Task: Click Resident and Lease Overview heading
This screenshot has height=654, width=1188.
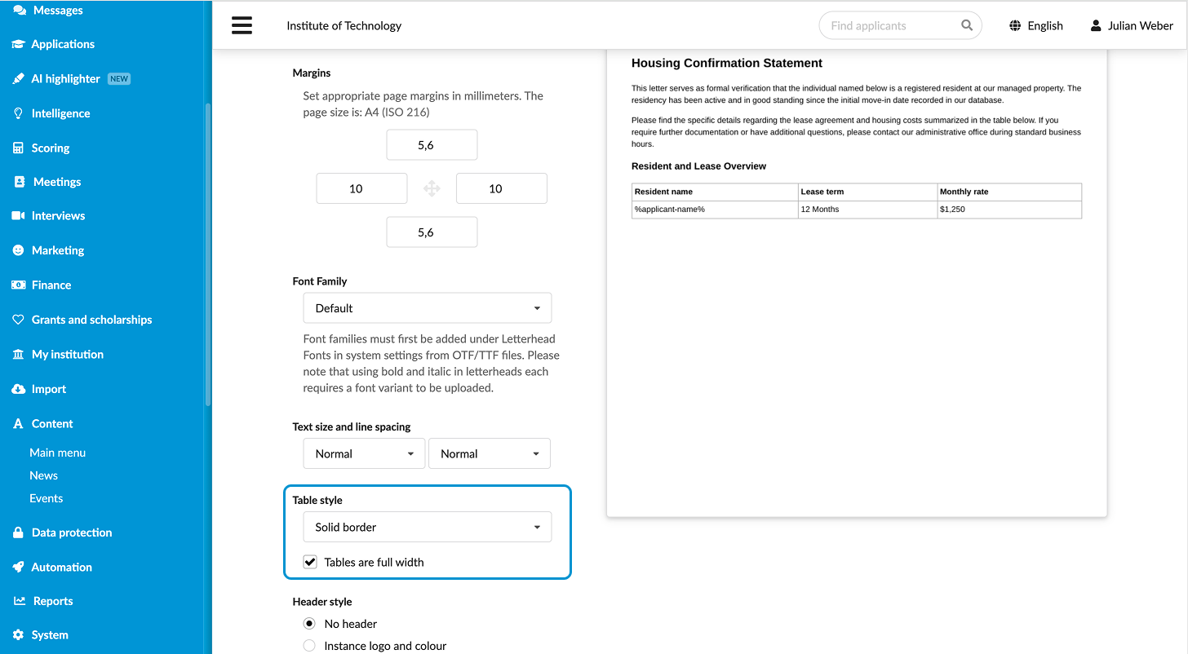Action: point(698,166)
